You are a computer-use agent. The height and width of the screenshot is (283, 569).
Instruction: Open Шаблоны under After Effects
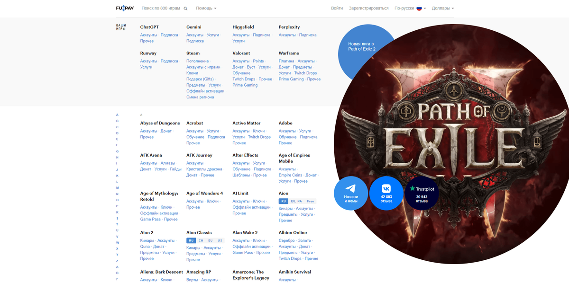241,175
